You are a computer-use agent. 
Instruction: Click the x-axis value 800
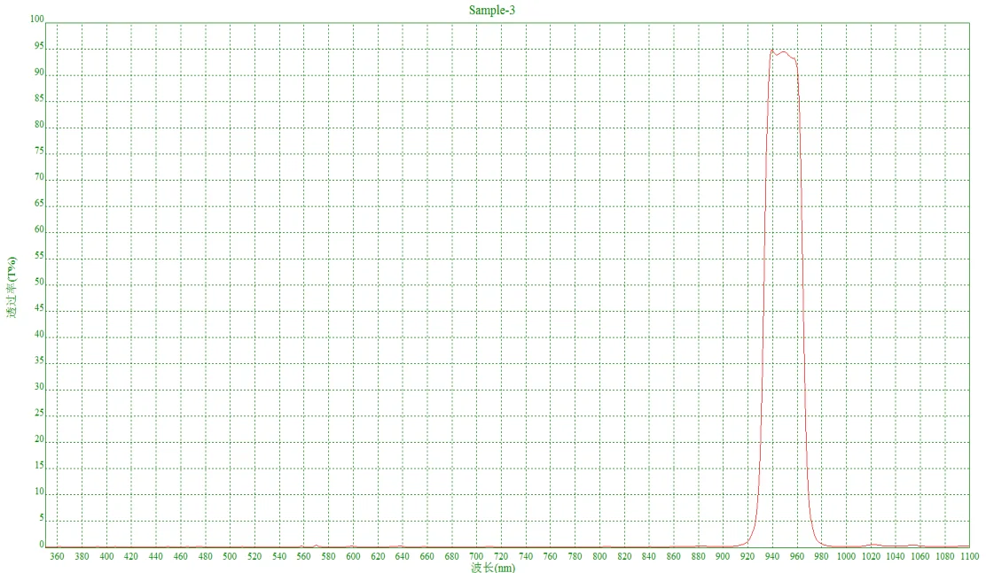coord(599,556)
